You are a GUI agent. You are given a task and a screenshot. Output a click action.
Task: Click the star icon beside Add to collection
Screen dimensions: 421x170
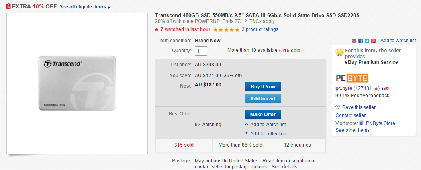coord(247,133)
